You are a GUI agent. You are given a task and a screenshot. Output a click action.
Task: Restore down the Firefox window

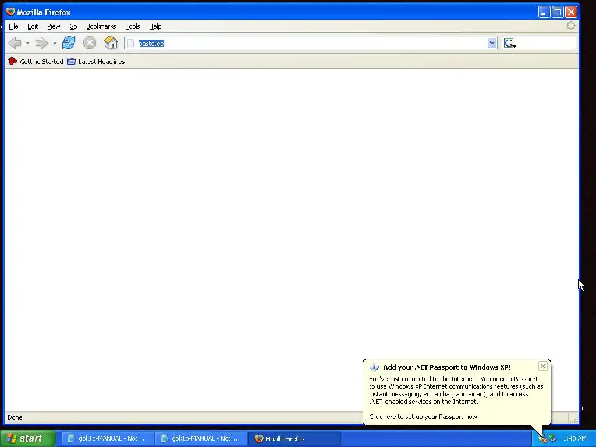(558, 12)
